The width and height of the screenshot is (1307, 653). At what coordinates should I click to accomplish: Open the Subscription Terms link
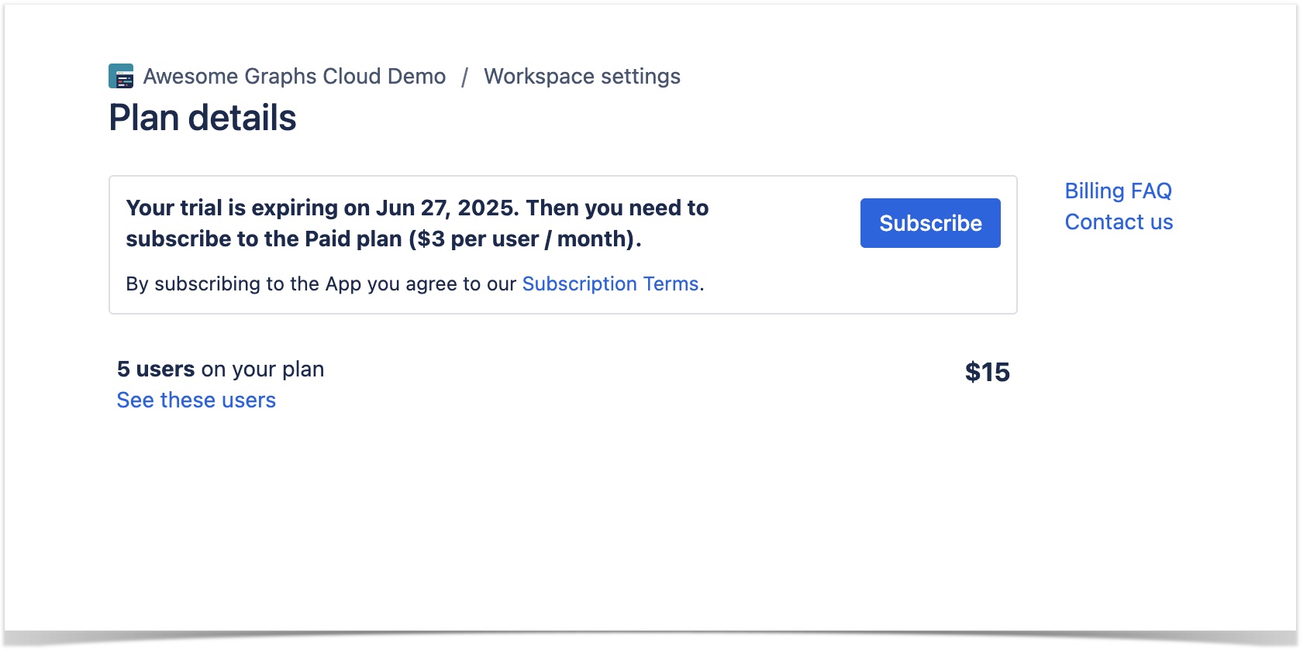tap(610, 284)
